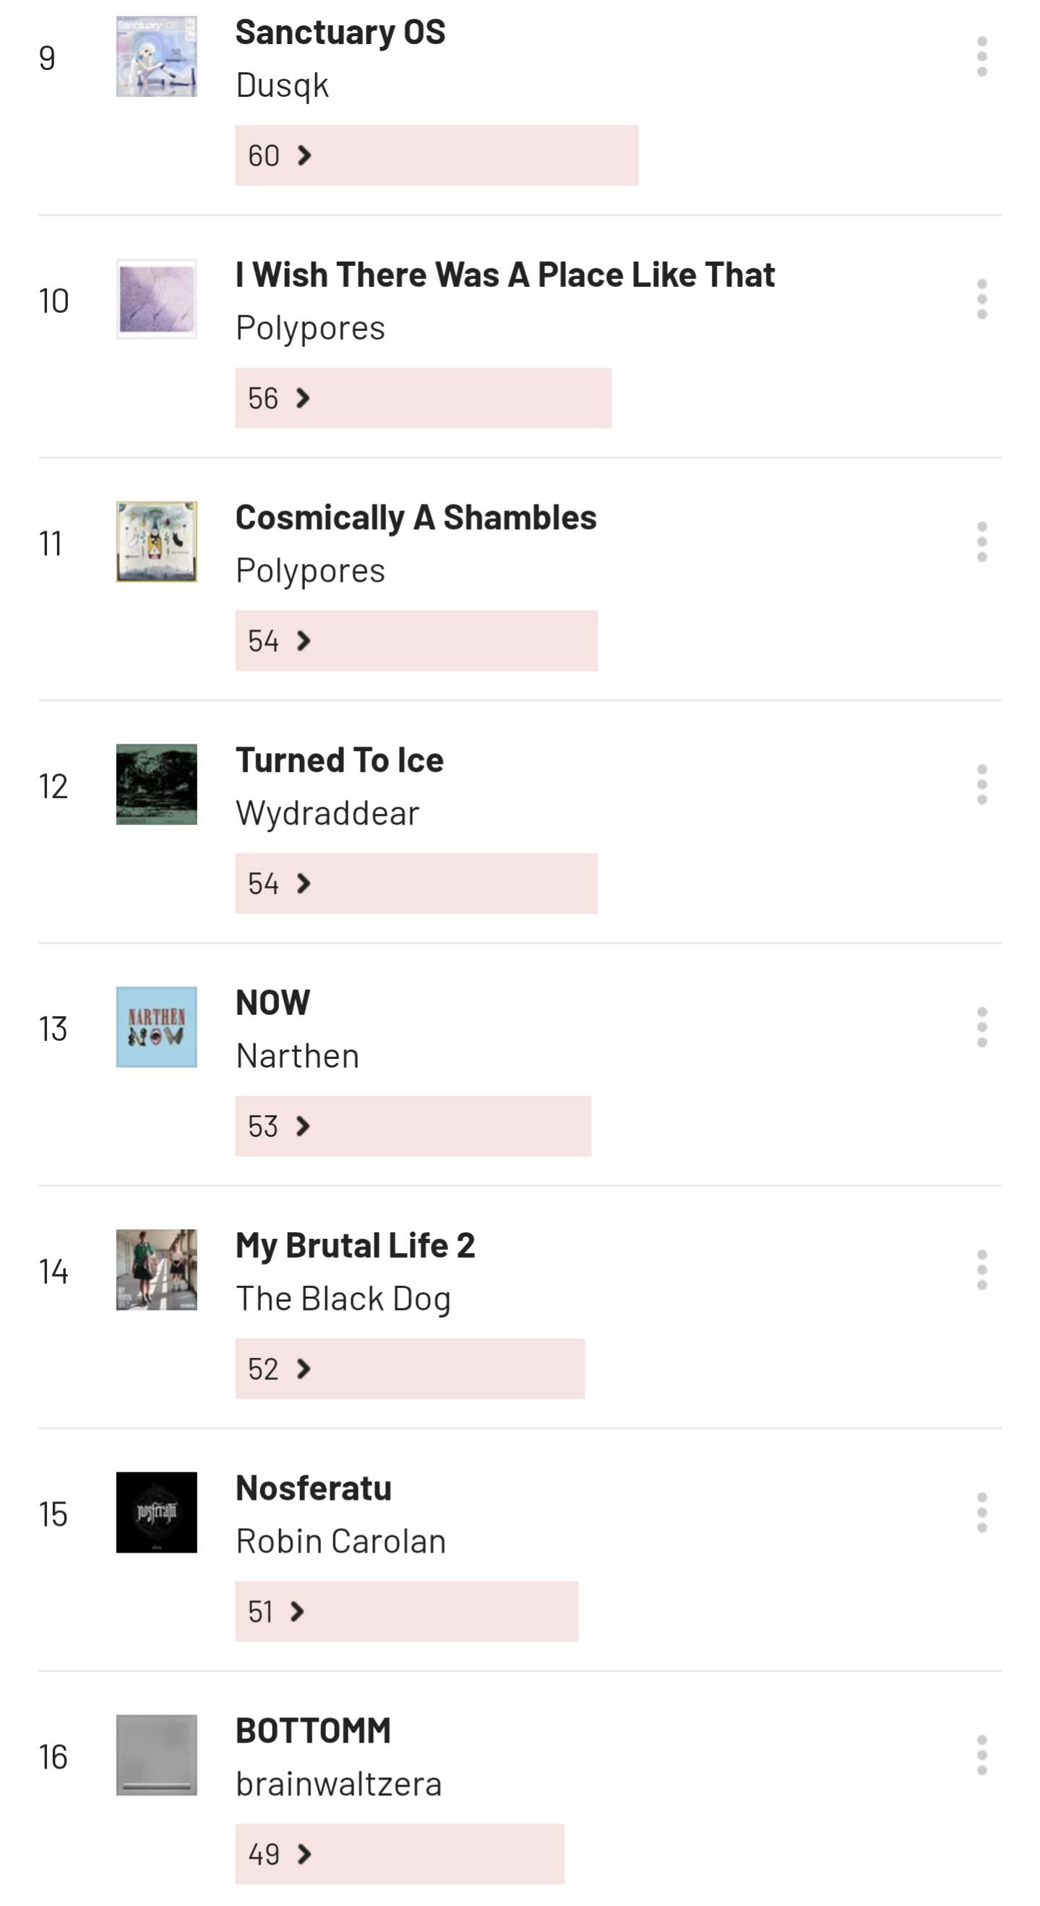Screen dimensions: 1040x1906
Task: Expand the 56 plays chevron under Polypores
Action: coord(302,398)
